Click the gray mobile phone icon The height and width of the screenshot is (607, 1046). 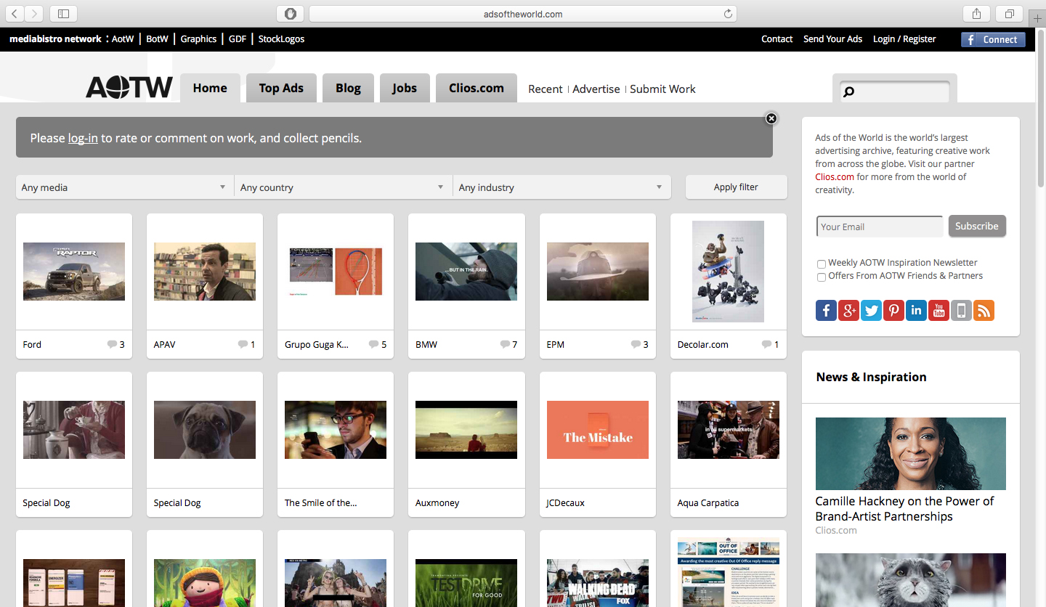point(961,310)
